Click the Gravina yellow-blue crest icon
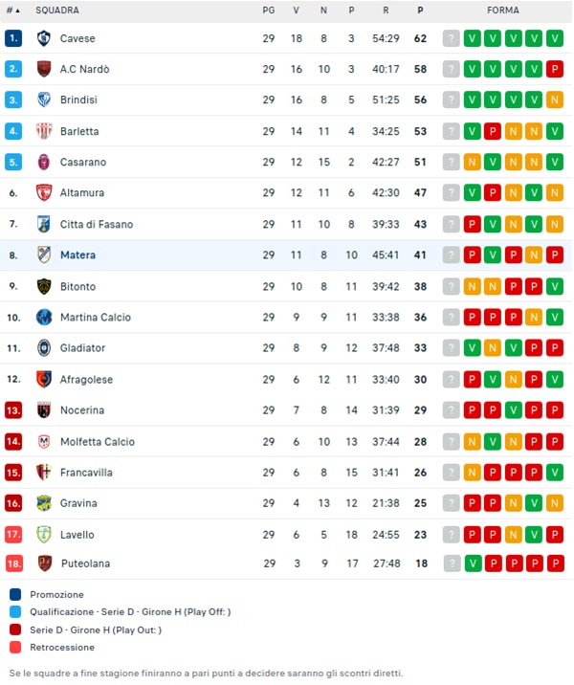The width and height of the screenshot is (574, 685). (x=44, y=503)
